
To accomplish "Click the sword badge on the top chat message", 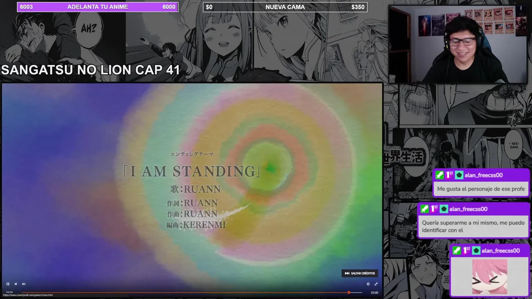I will tap(439, 175).
